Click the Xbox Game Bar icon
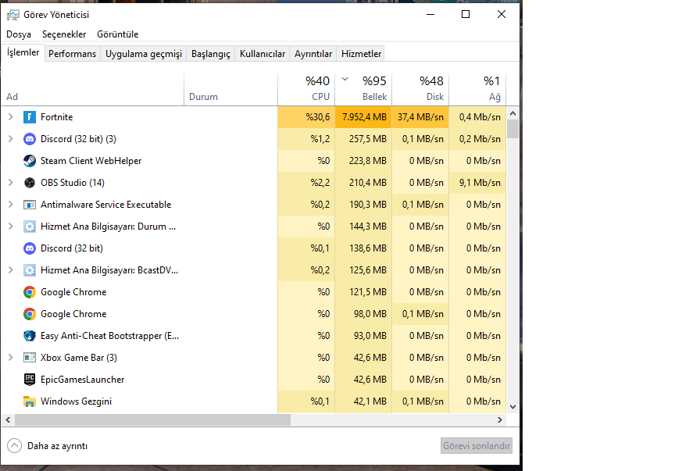The width and height of the screenshot is (675, 471). (x=29, y=358)
